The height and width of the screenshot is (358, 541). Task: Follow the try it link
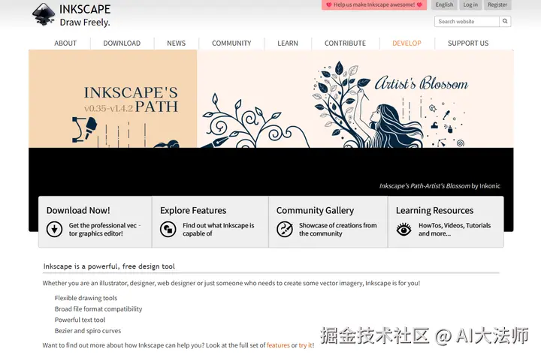(x=305, y=345)
